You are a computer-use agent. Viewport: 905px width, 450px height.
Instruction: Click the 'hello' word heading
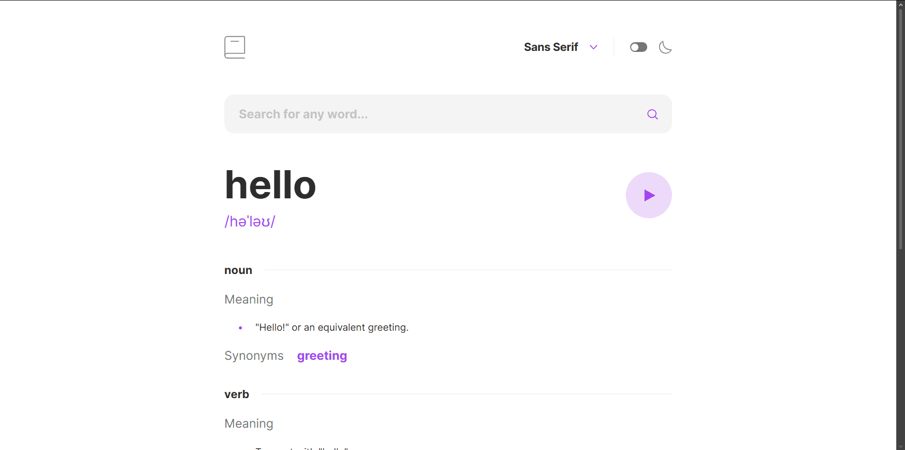[x=270, y=185]
